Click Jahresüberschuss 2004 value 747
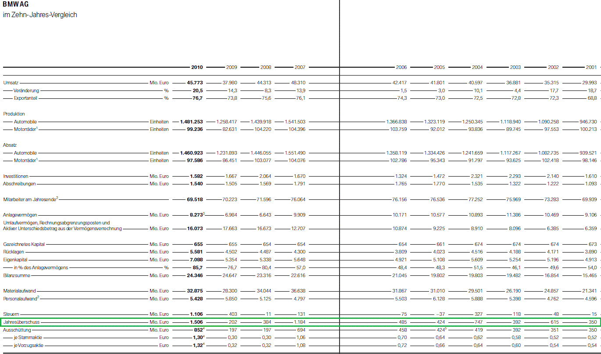The height and width of the screenshot is (354, 601). click(479, 322)
